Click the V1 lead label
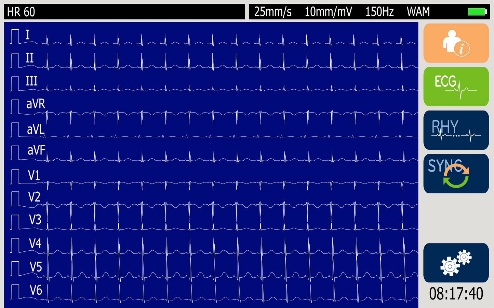Image resolution: width=494 pixels, height=308 pixels. (x=34, y=175)
